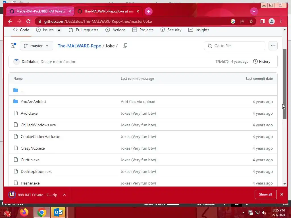The height and width of the screenshot is (218, 291).
Task: Open commit 17b4d75
Action: [x=222, y=62]
